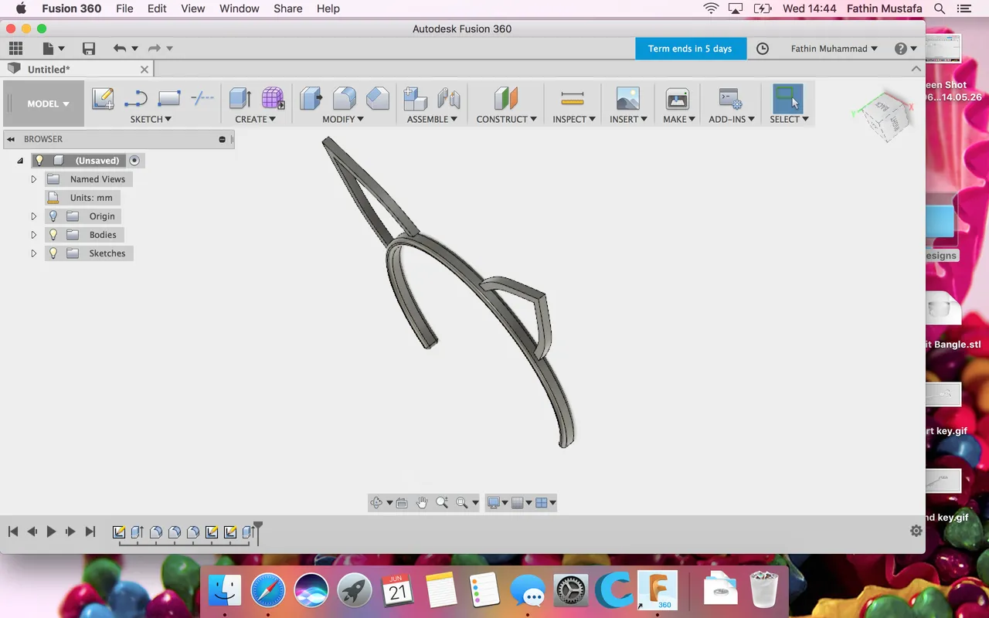989x618 pixels.
Task: Open the SKETCH dropdown menu
Action: (151, 119)
